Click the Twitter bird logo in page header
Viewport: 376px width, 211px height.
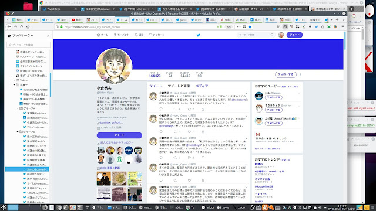point(199,35)
